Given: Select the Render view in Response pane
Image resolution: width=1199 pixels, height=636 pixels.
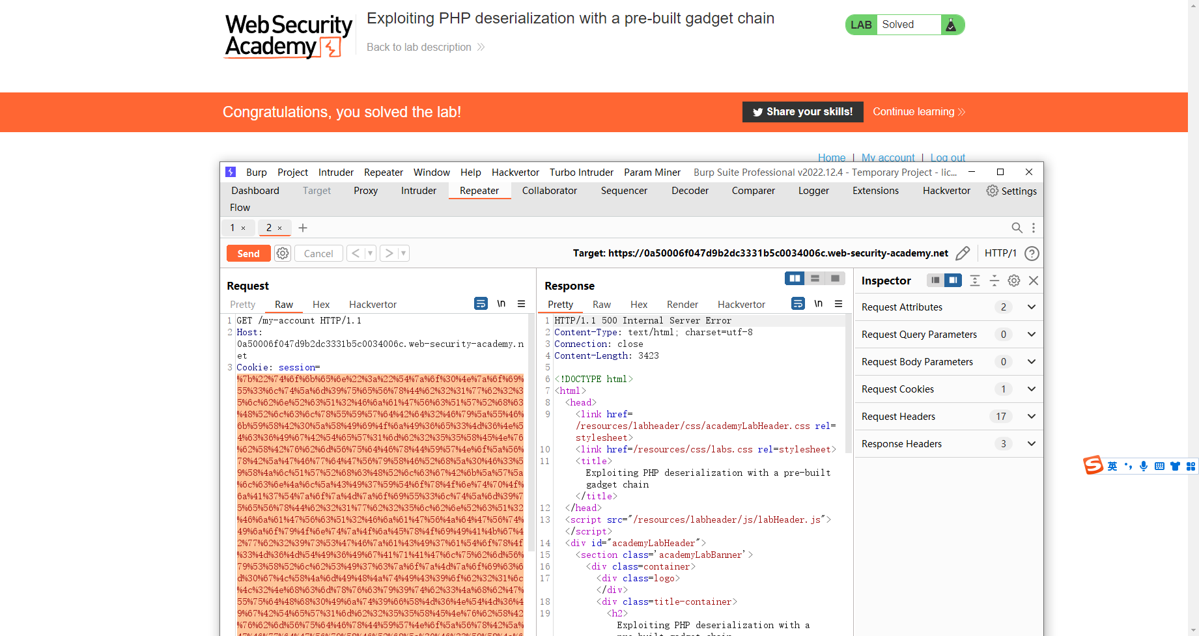Looking at the screenshot, I should pos(682,305).
